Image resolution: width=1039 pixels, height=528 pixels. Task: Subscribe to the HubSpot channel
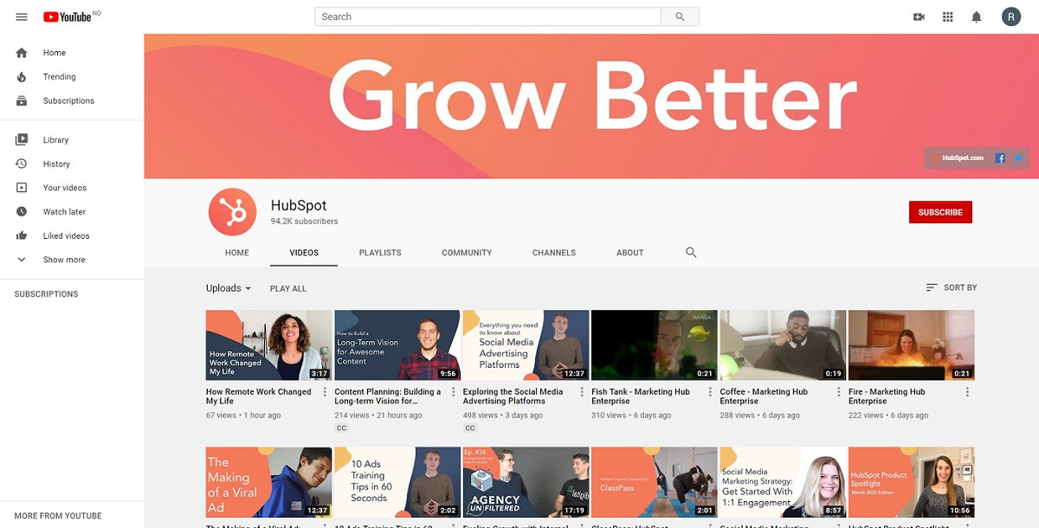coord(940,212)
